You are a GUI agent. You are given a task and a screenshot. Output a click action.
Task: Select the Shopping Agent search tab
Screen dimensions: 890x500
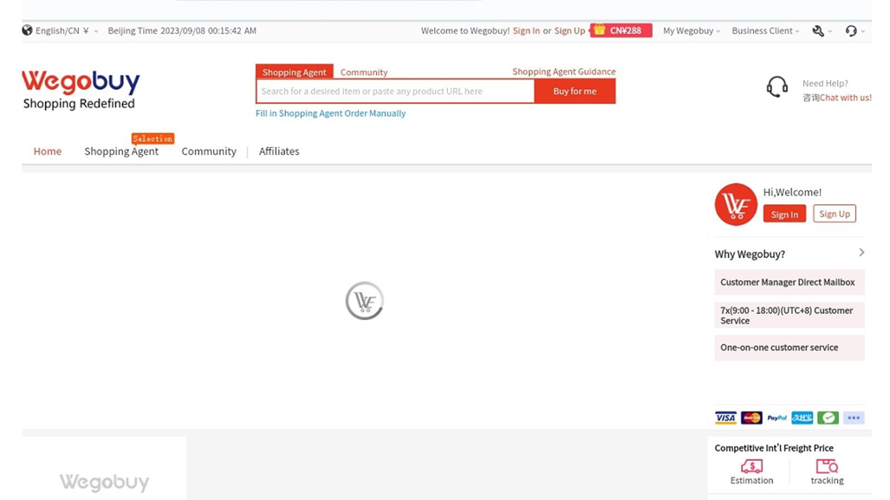pos(294,72)
